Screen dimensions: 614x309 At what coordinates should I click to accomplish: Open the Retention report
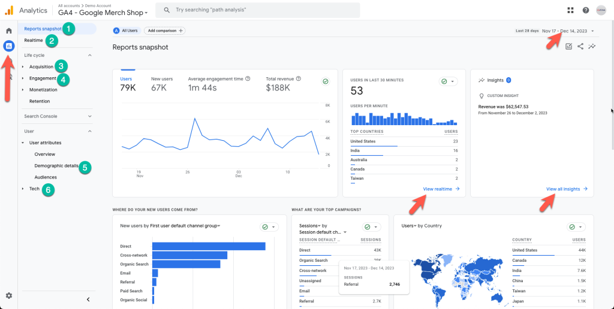point(40,101)
